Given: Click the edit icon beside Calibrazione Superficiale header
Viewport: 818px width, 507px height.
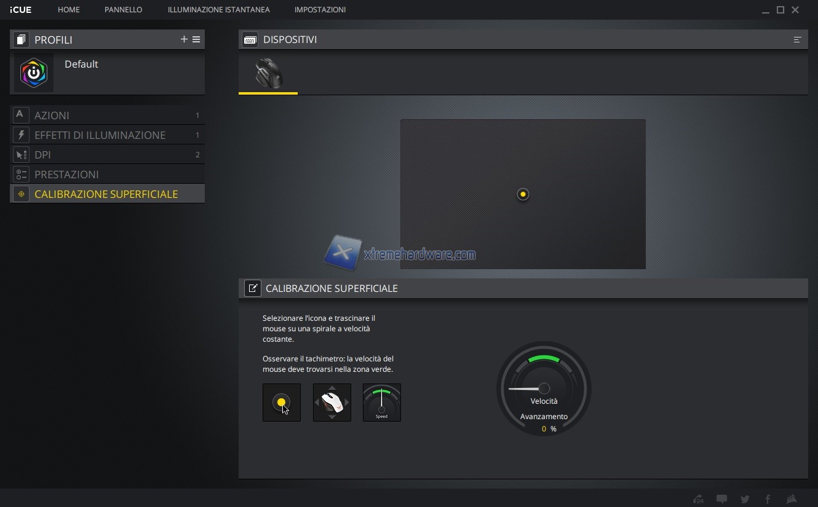Looking at the screenshot, I should click(x=252, y=288).
